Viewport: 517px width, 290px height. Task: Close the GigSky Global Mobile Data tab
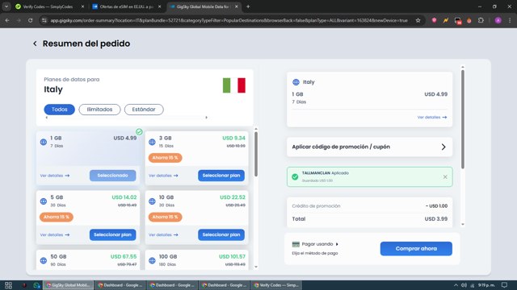click(x=237, y=6)
